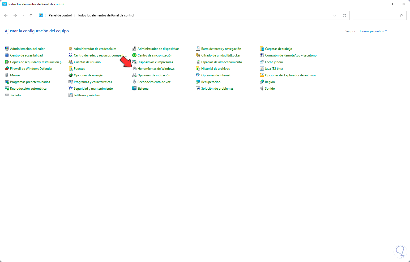Open the Sistema icon
410x262 pixels.
point(134,88)
